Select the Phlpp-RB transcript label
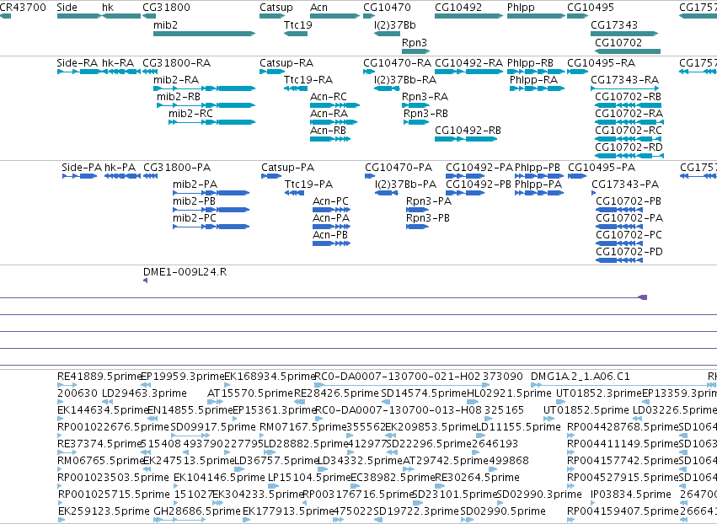 530,63
